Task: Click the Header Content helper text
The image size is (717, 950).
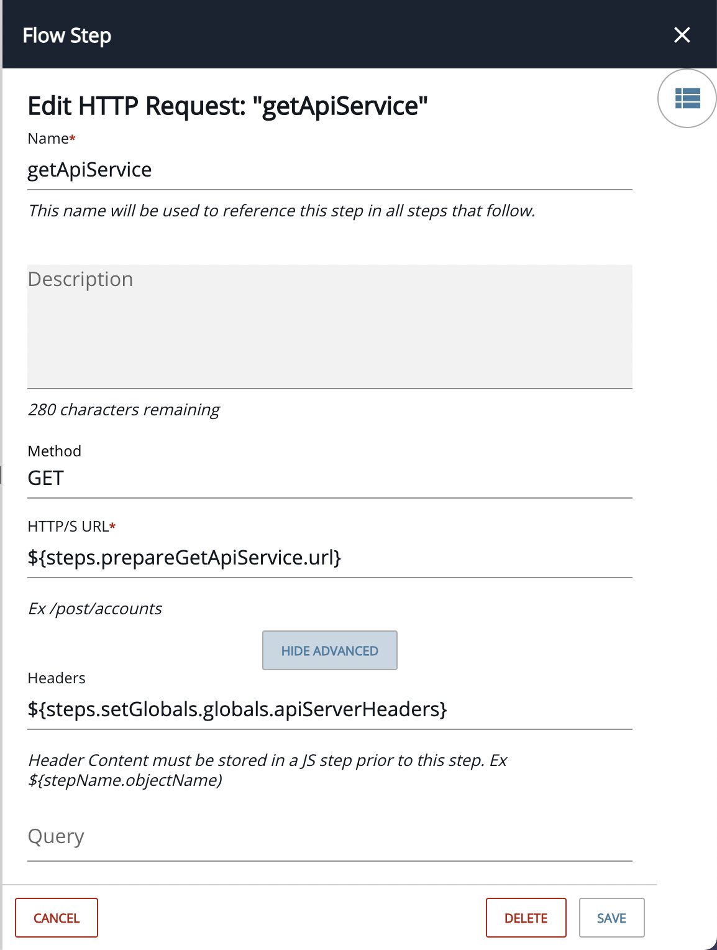Action: click(x=268, y=770)
